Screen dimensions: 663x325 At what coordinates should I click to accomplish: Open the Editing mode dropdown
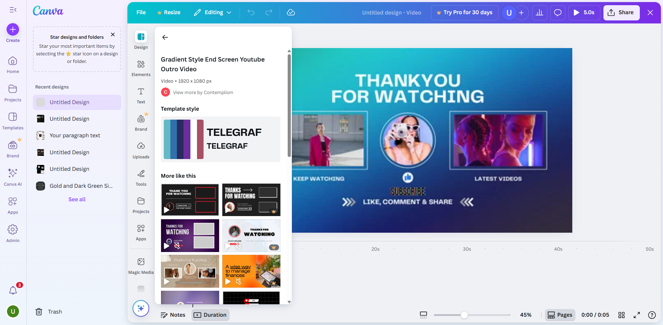click(213, 12)
